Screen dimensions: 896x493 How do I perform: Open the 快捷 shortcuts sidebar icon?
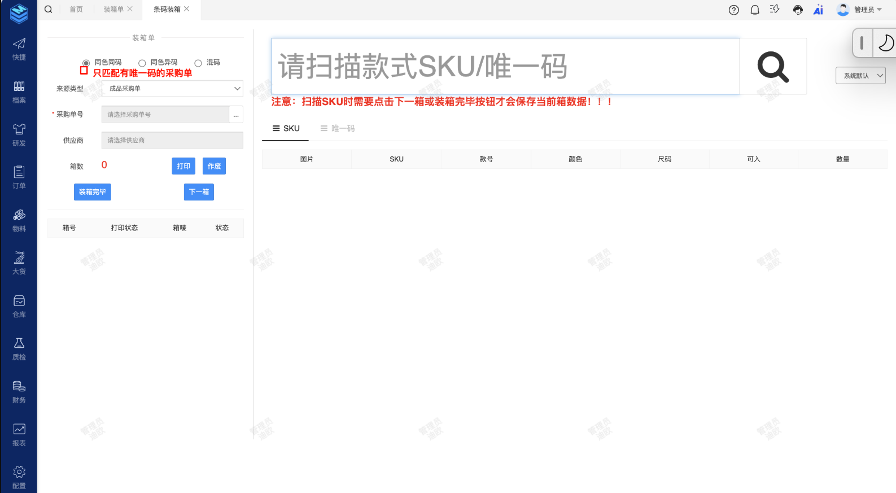(19, 49)
